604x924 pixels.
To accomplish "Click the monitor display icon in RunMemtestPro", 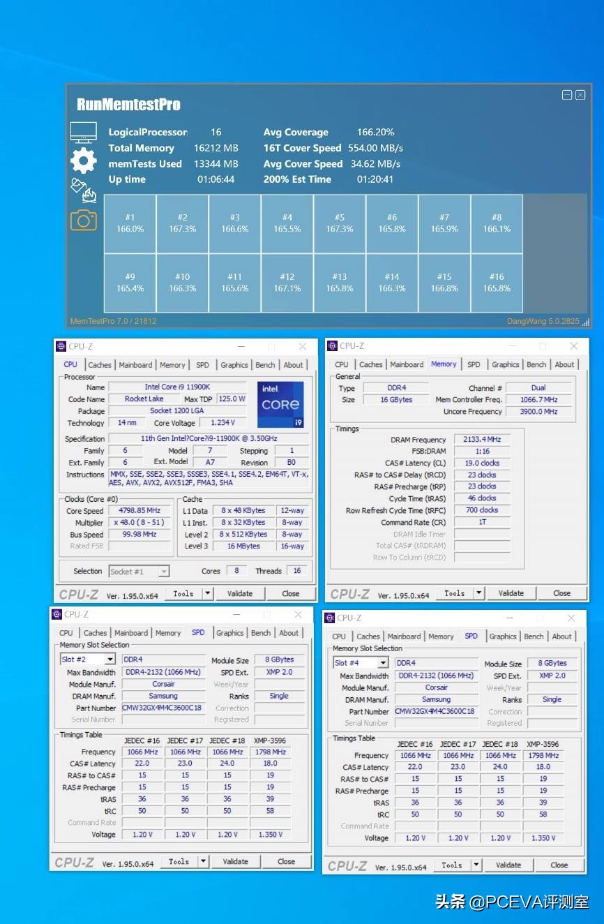I will [x=84, y=131].
